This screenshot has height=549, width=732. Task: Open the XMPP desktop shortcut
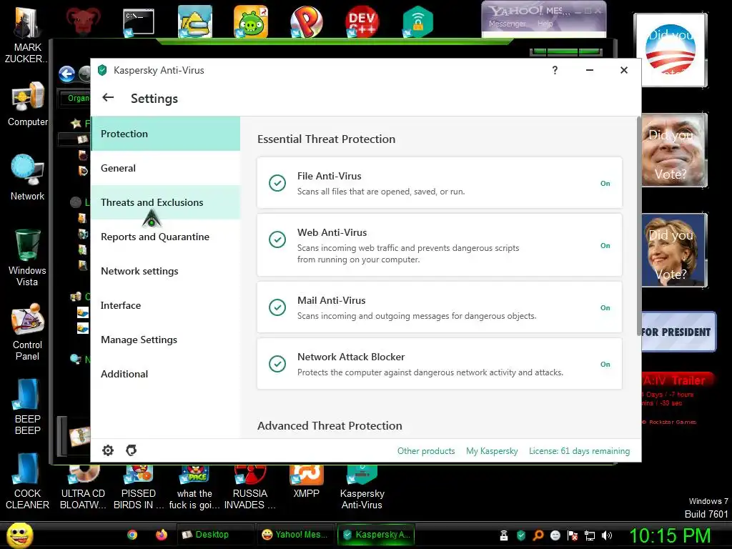(x=306, y=482)
